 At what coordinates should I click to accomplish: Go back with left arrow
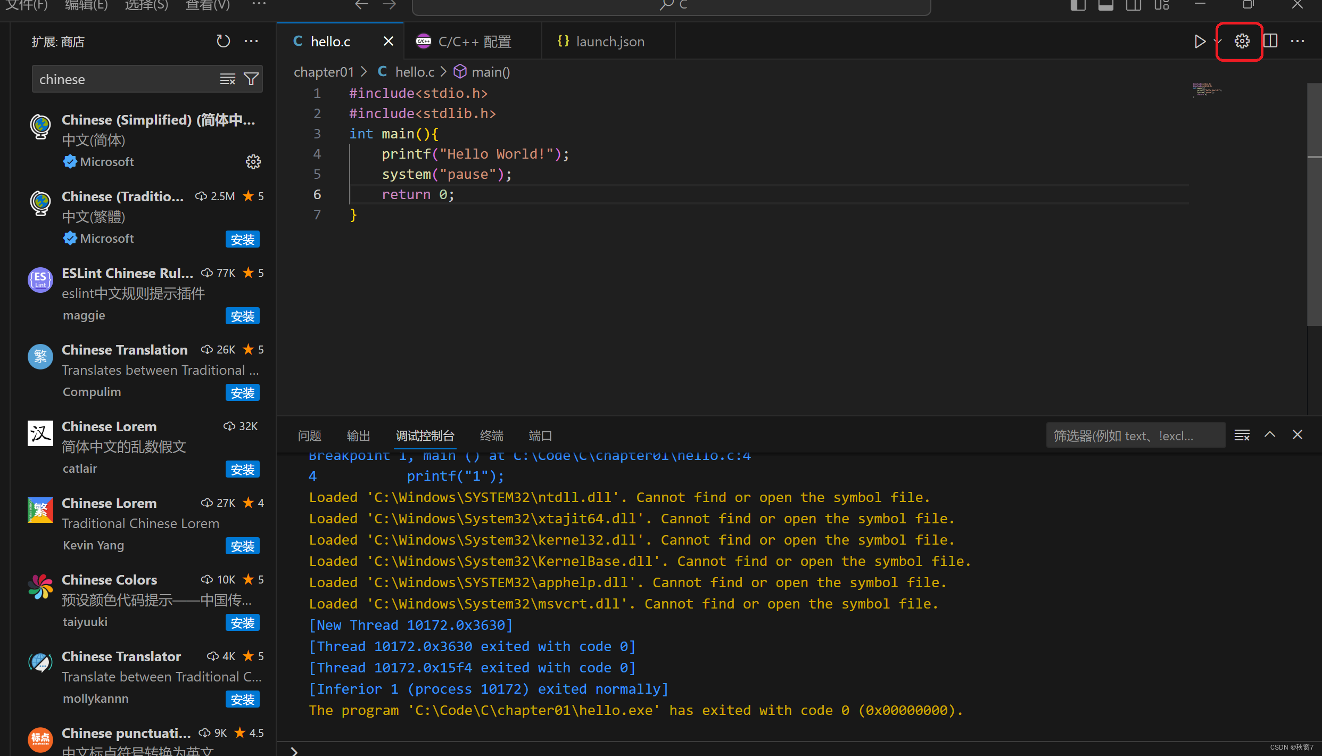point(361,5)
